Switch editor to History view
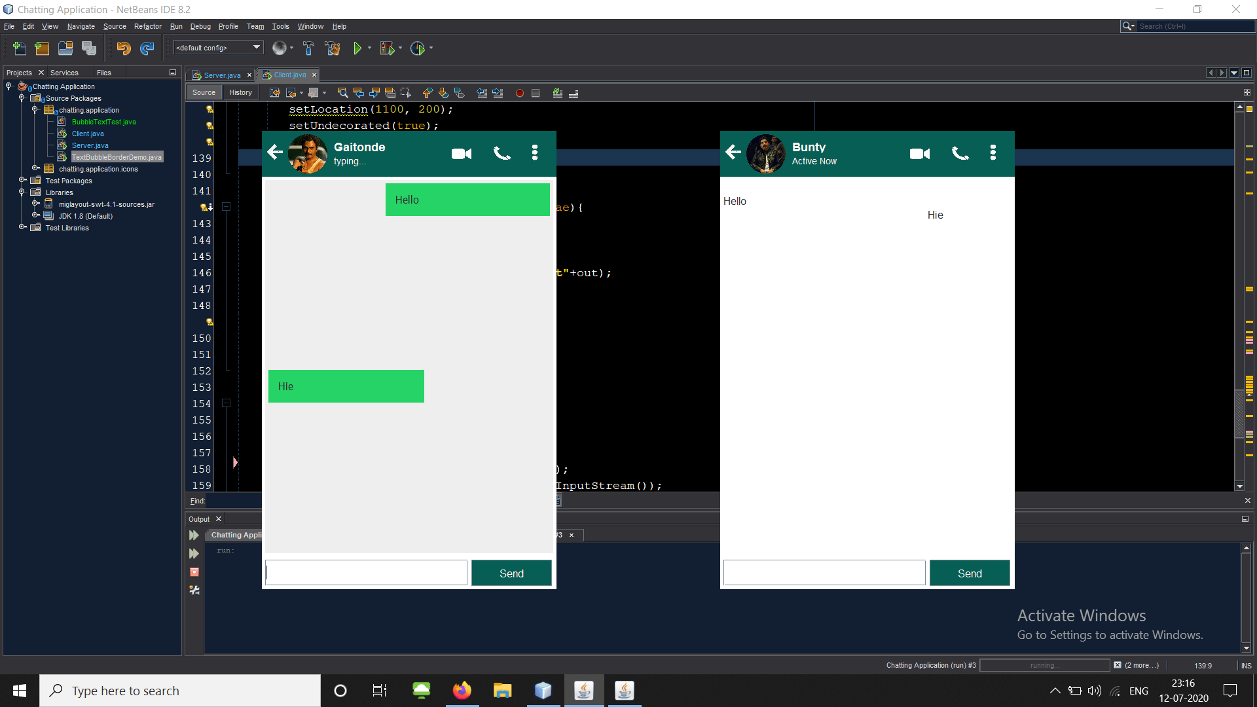 tap(240, 92)
